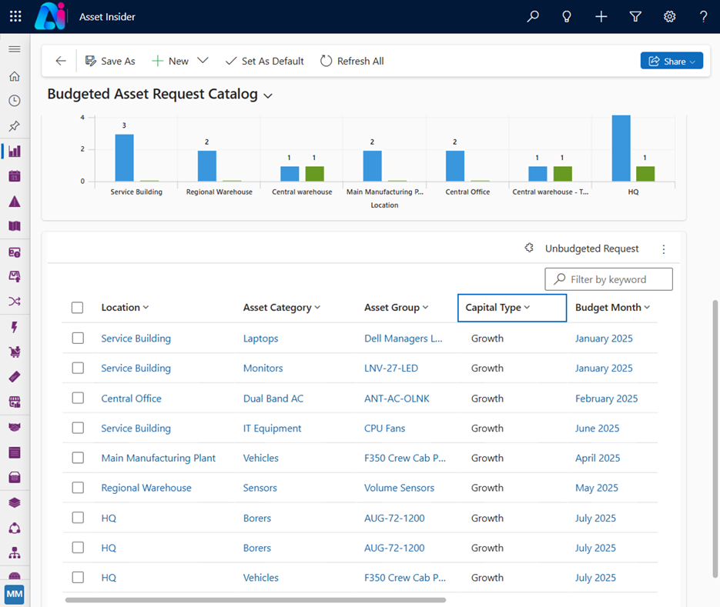Open the stacked layers sidebar icon
Image resolution: width=720 pixels, height=607 pixels.
[15, 503]
